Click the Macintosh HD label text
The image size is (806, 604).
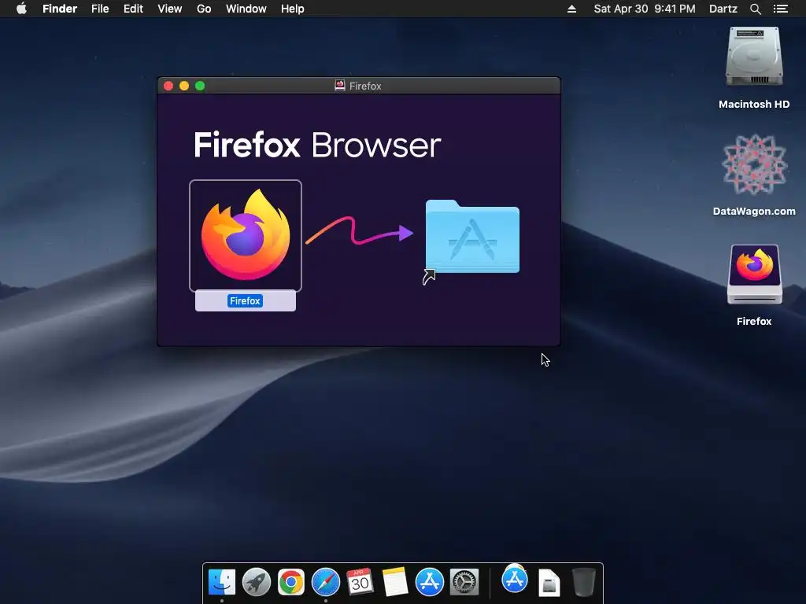pyautogui.click(x=754, y=105)
